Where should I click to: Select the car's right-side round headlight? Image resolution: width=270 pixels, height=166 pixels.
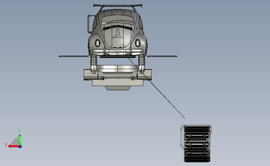[138, 43]
